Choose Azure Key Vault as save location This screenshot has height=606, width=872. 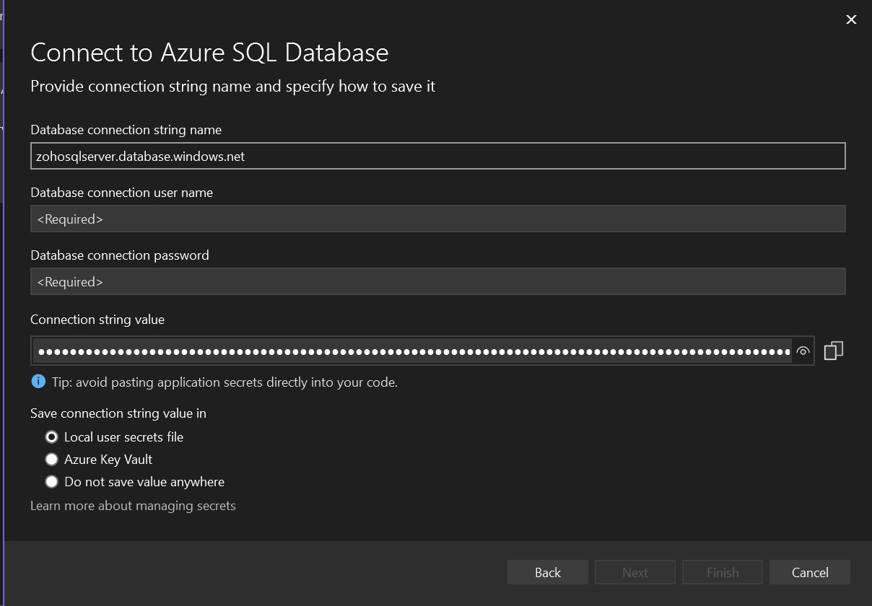51,459
